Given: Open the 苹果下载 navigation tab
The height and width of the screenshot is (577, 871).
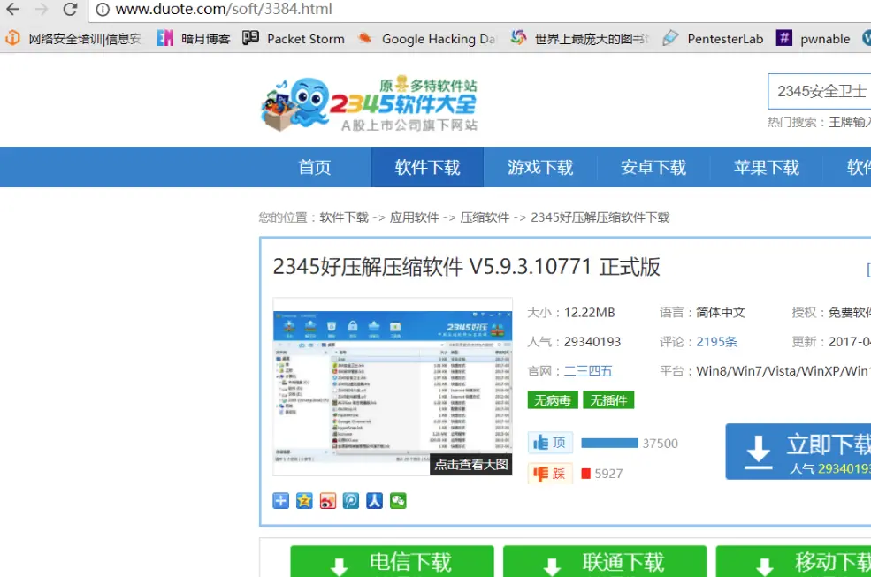Looking at the screenshot, I should point(766,167).
